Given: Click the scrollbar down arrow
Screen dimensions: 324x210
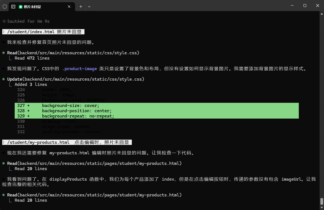Looking at the screenshot, I should 322,208.
